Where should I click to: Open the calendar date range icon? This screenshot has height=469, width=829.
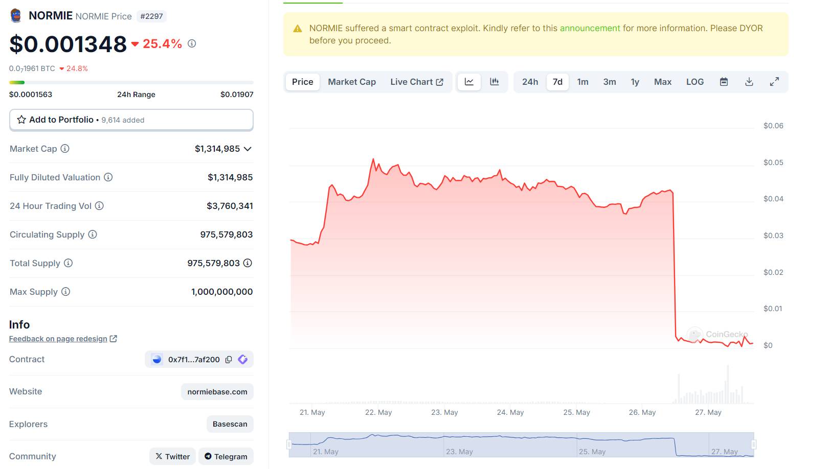click(x=724, y=82)
